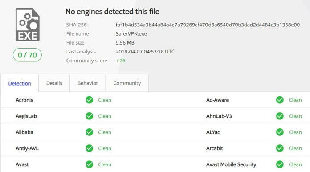Screen dimensions: 310x172
Task: Open the Detection tab
Action: tap(20, 83)
